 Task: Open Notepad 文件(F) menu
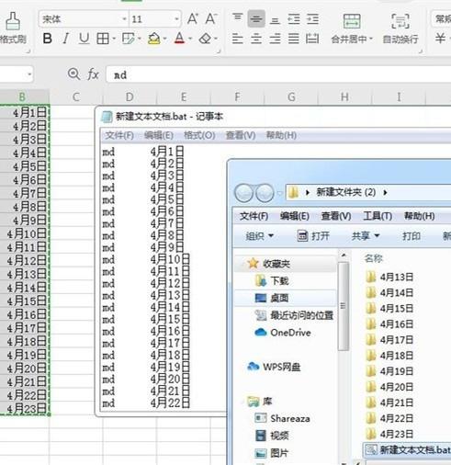(119, 135)
